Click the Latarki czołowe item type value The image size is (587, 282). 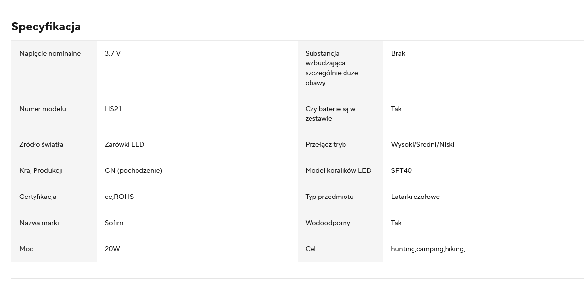point(415,197)
